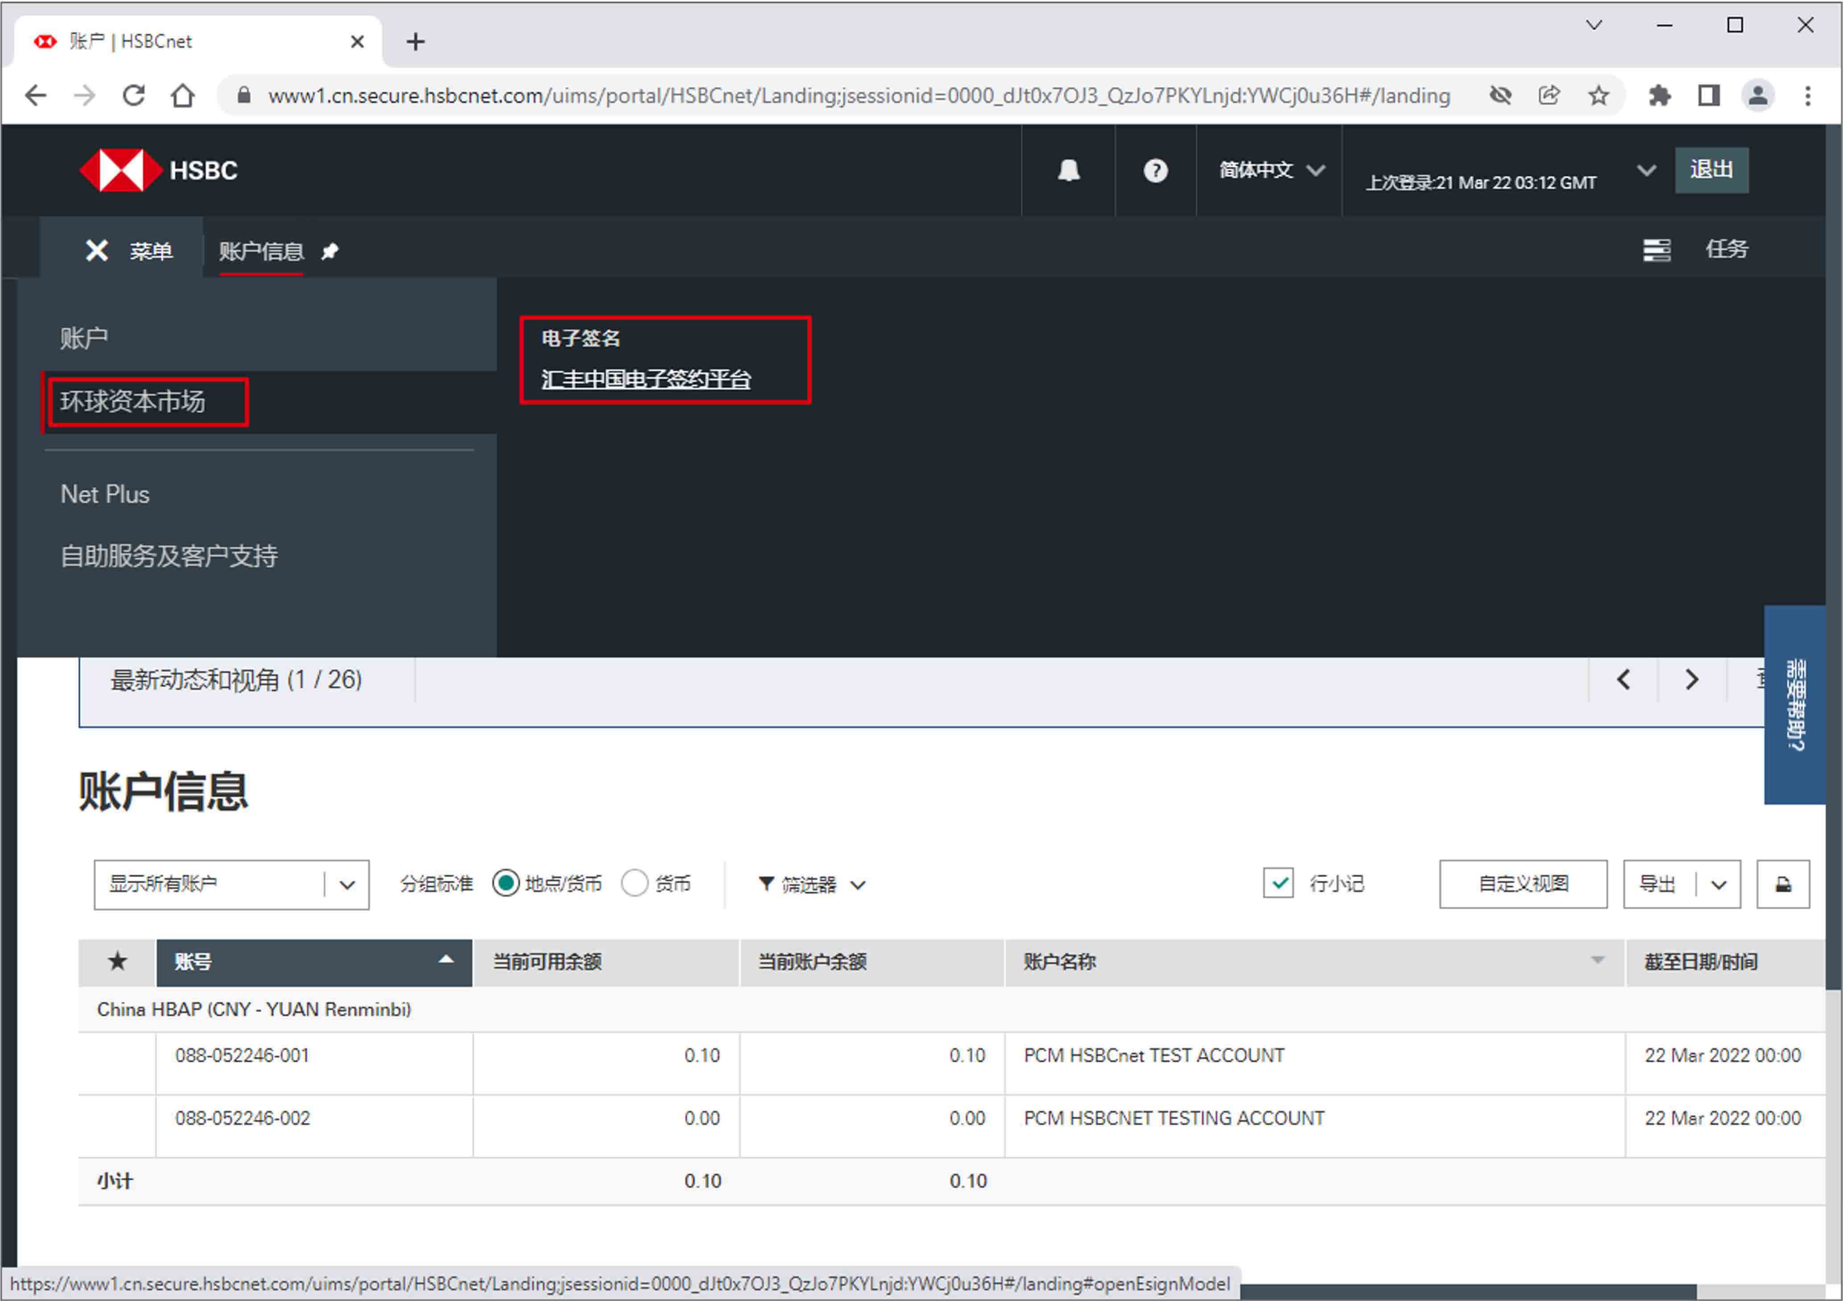Click the favorite star column header
Image resolution: width=1843 pixels, height=1301 pixels.
(117, 961)
